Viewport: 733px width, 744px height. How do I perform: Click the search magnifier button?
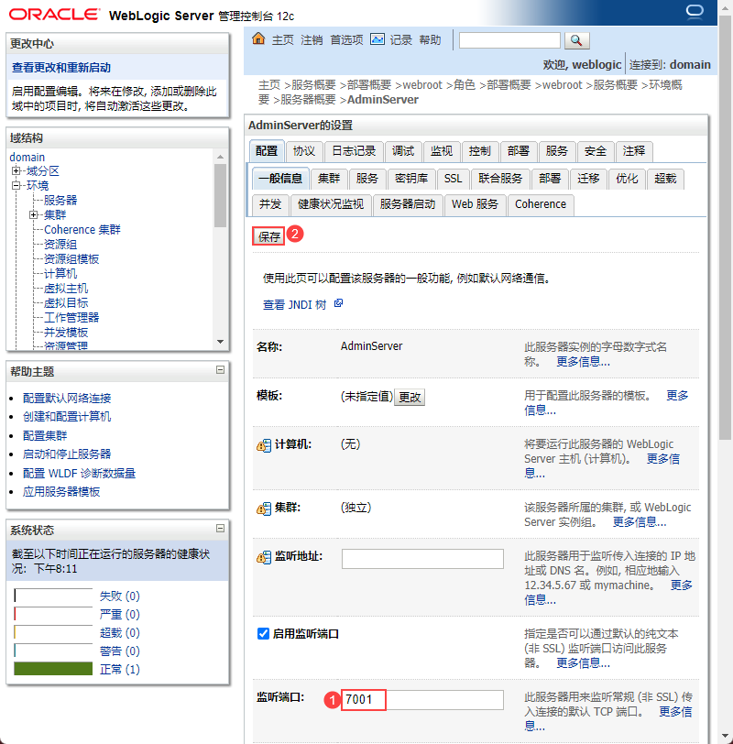(x=577, y=40)
